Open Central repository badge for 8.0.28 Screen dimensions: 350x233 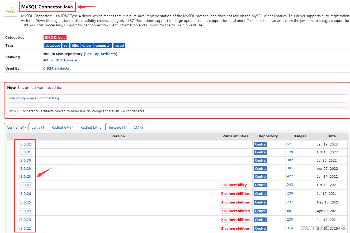[261, 177]
